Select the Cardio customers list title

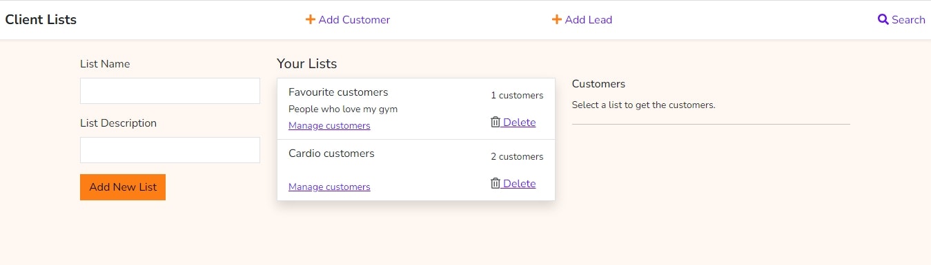(331, 153)
